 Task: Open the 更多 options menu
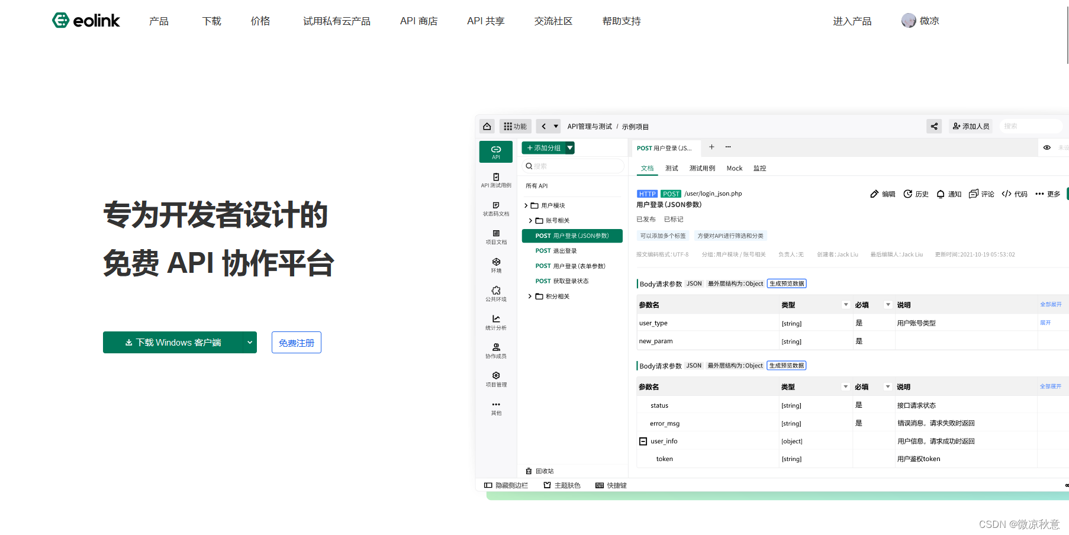[1048, 194]
